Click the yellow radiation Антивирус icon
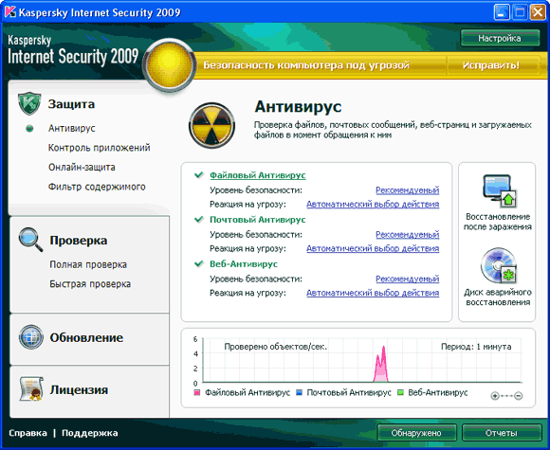This screenshot has height=450, width=550. (211, 125)
